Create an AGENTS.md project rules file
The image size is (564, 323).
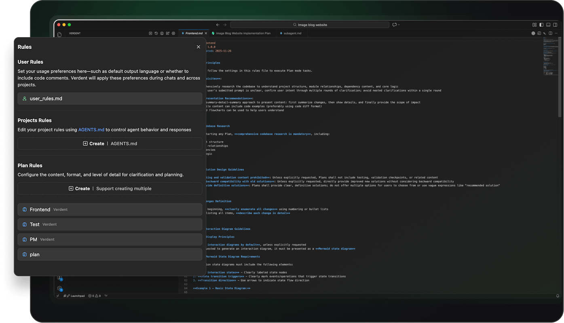coord(110,144)
